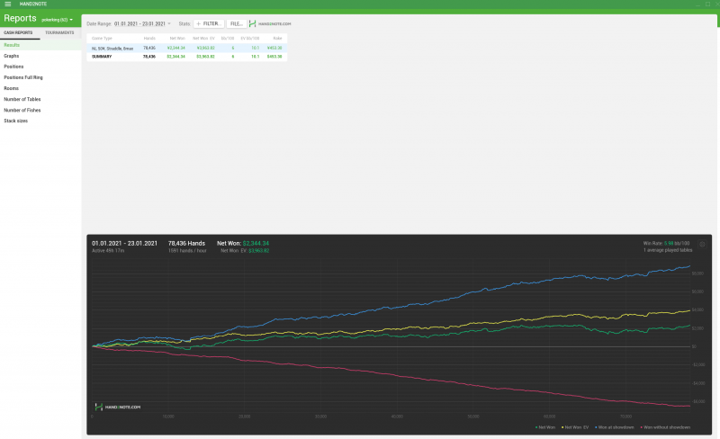Screen dimensions: 720x439
Task: Toggle the Net Won EV legend entry
Action: pyautogui.click(x=575, y=427)
